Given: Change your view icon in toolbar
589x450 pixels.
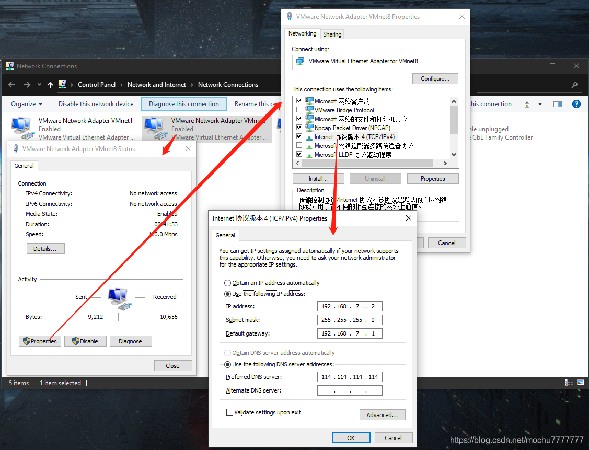Looking at the screenshot, I should (x=528, y=104).
